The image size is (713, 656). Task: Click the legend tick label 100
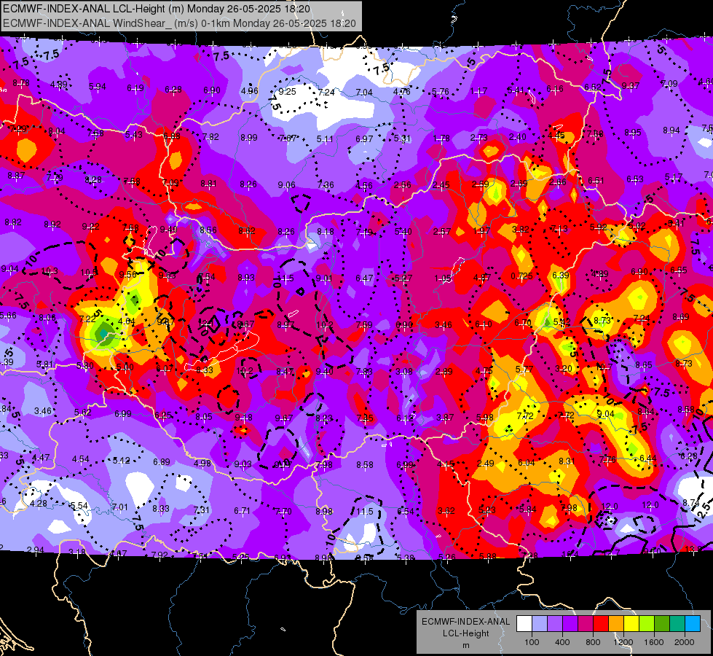532,642
